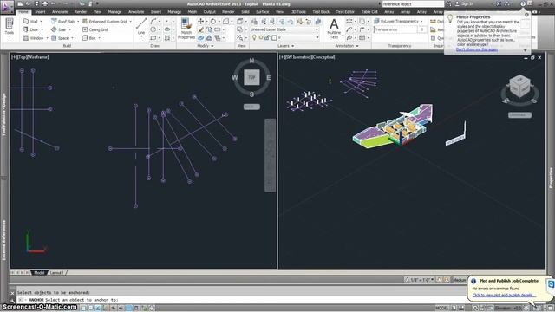Select the Multiline Text tool
Viewport: 555px width, 312px height.
tap(334, 29)
